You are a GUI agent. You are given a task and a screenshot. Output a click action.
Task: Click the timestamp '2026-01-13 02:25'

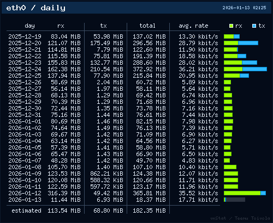click(x=244, y=8)
